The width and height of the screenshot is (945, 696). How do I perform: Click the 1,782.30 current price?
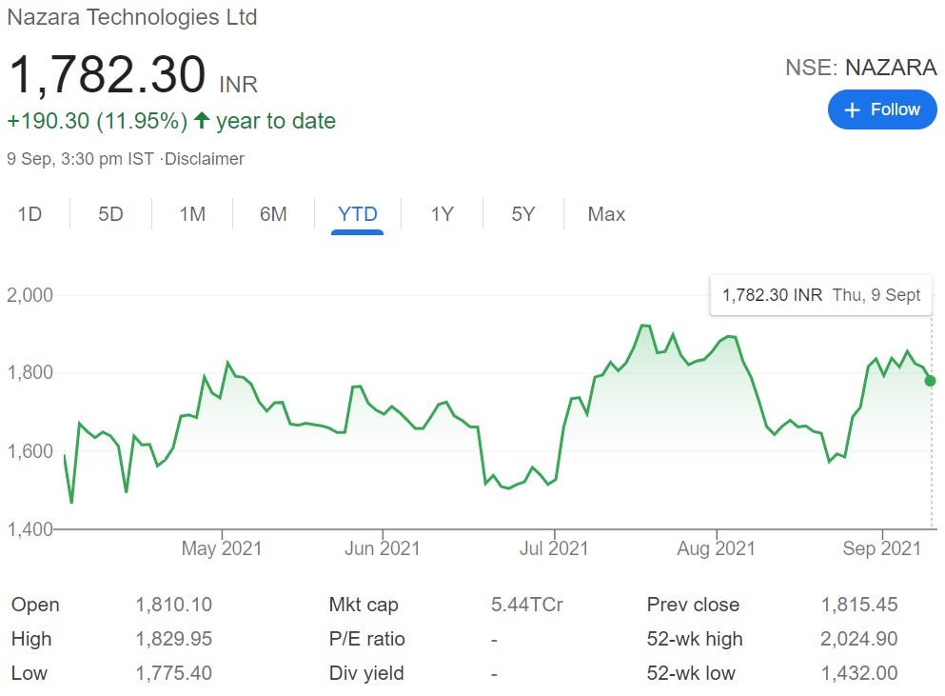[x=108, y=74]
